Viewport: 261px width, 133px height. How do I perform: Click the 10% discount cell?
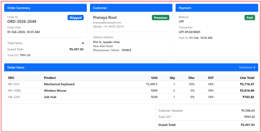(x=191, y=84)
